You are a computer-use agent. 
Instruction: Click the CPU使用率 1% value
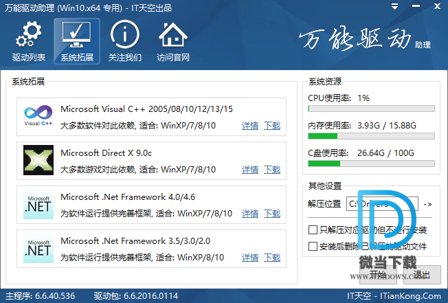click(363, 98)
